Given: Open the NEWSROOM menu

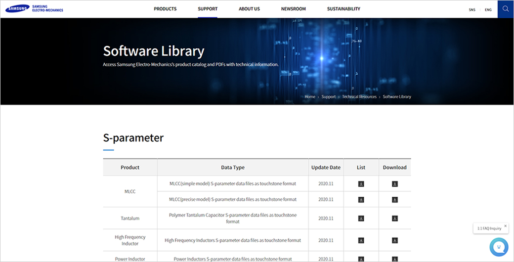Looking at the screenshot, I should (294, 9).
